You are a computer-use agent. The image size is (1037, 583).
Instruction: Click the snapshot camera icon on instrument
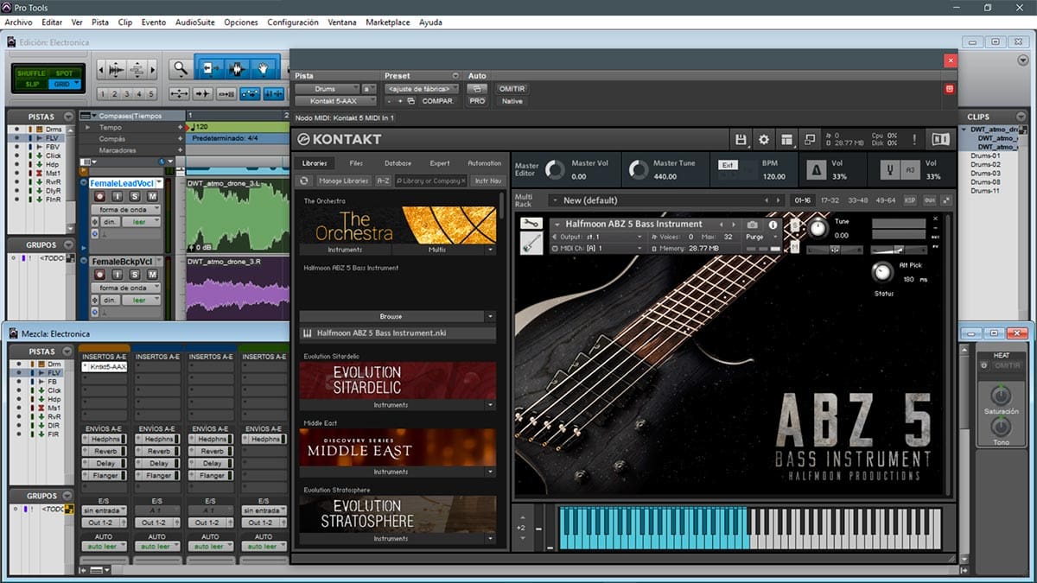tap(753, 225)
